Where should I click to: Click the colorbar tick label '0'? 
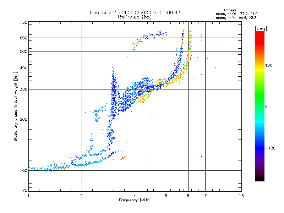pos(266,107)
